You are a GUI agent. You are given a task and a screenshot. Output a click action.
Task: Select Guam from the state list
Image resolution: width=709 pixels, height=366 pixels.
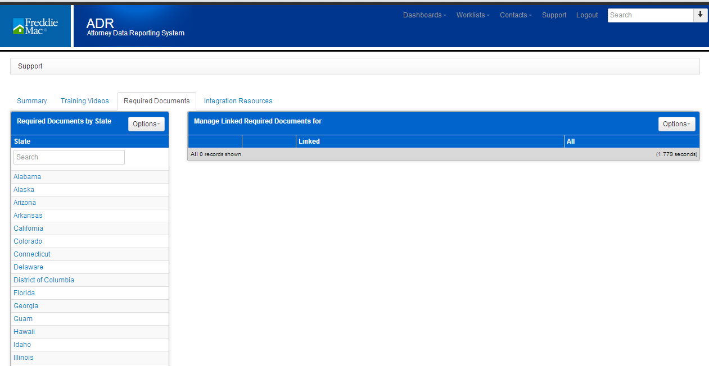click(23, 319)
